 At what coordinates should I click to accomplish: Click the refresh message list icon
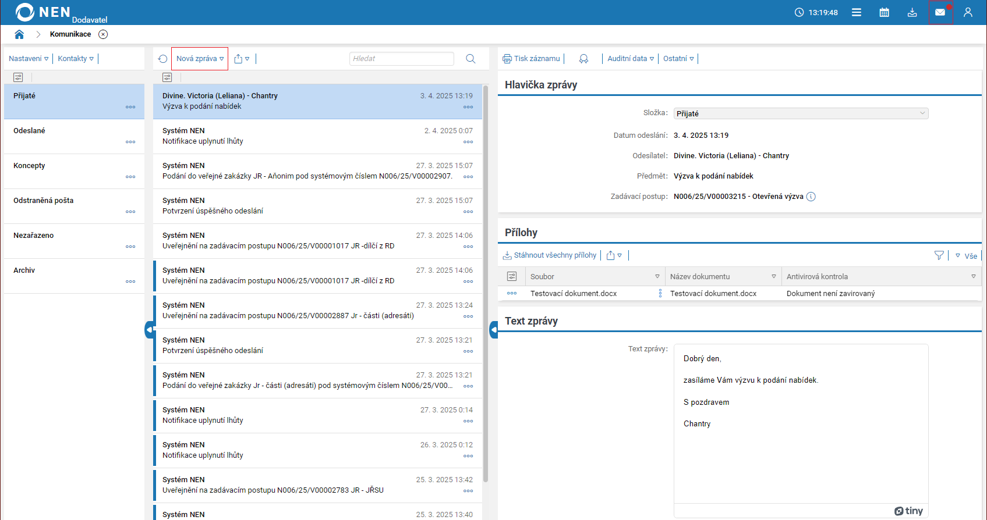tap(163, 59)
